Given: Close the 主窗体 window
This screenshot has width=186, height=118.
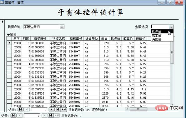Looking at the screenshot, I should (x=179, y=2).
